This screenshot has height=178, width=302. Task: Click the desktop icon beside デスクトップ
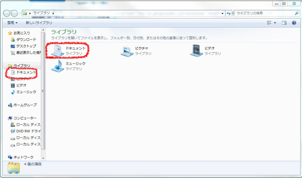(13, 46)
